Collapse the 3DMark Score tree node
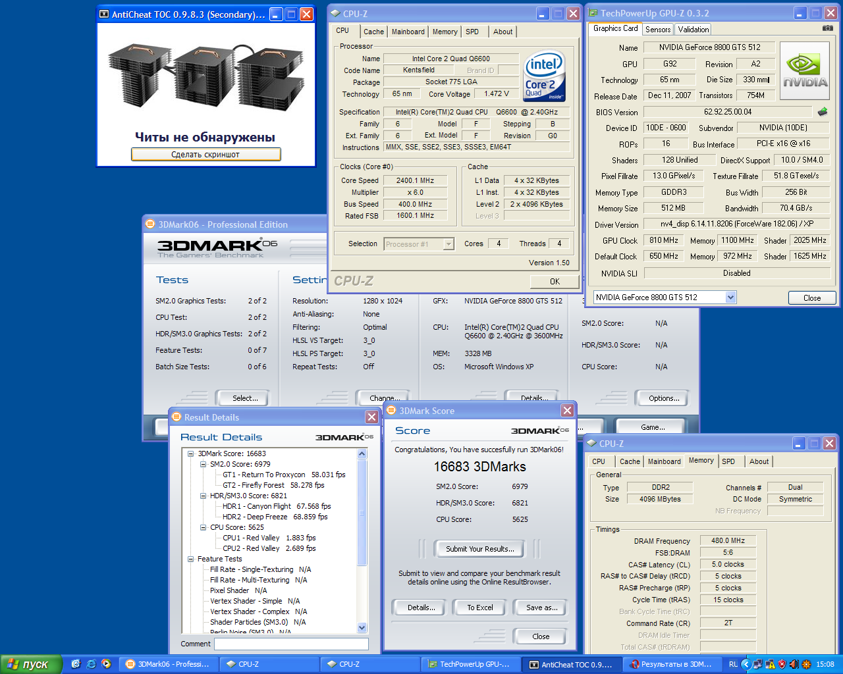 191,454
